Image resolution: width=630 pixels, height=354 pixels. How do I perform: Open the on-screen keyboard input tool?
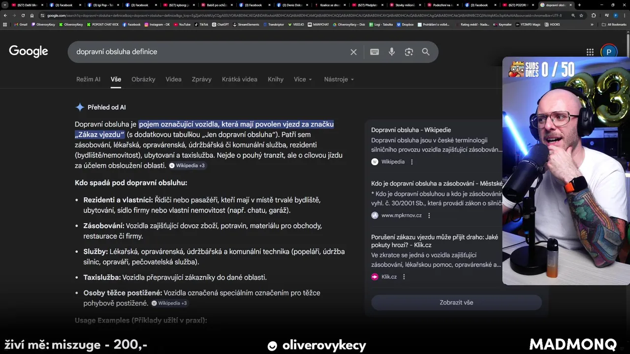click(375, 52)
